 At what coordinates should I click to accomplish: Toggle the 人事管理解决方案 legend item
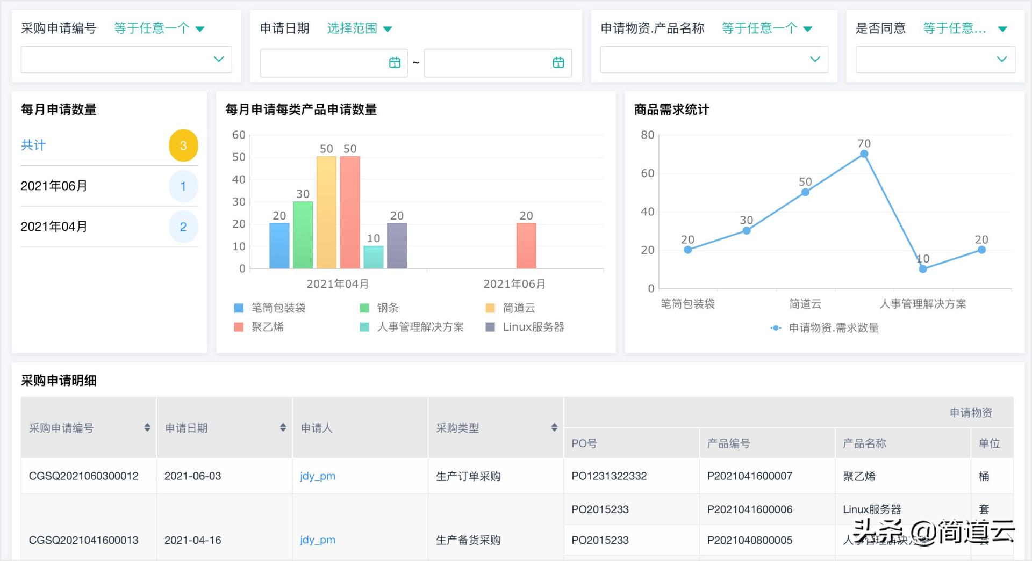pos(421,326)
